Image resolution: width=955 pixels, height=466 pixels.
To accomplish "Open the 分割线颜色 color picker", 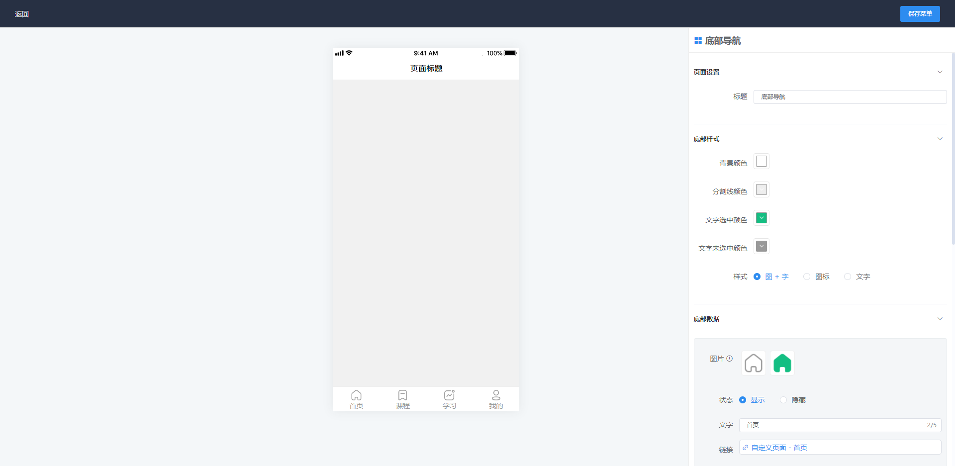I will click(x=762, y=189).
